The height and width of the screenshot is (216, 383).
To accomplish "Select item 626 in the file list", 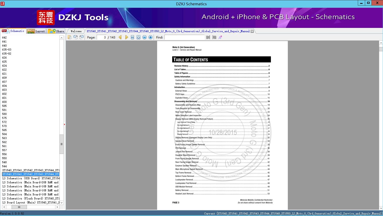I will coord(5,58).
